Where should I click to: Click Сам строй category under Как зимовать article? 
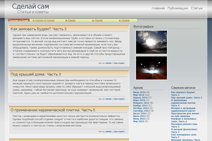pyautogui.click(x=119, y=63)
